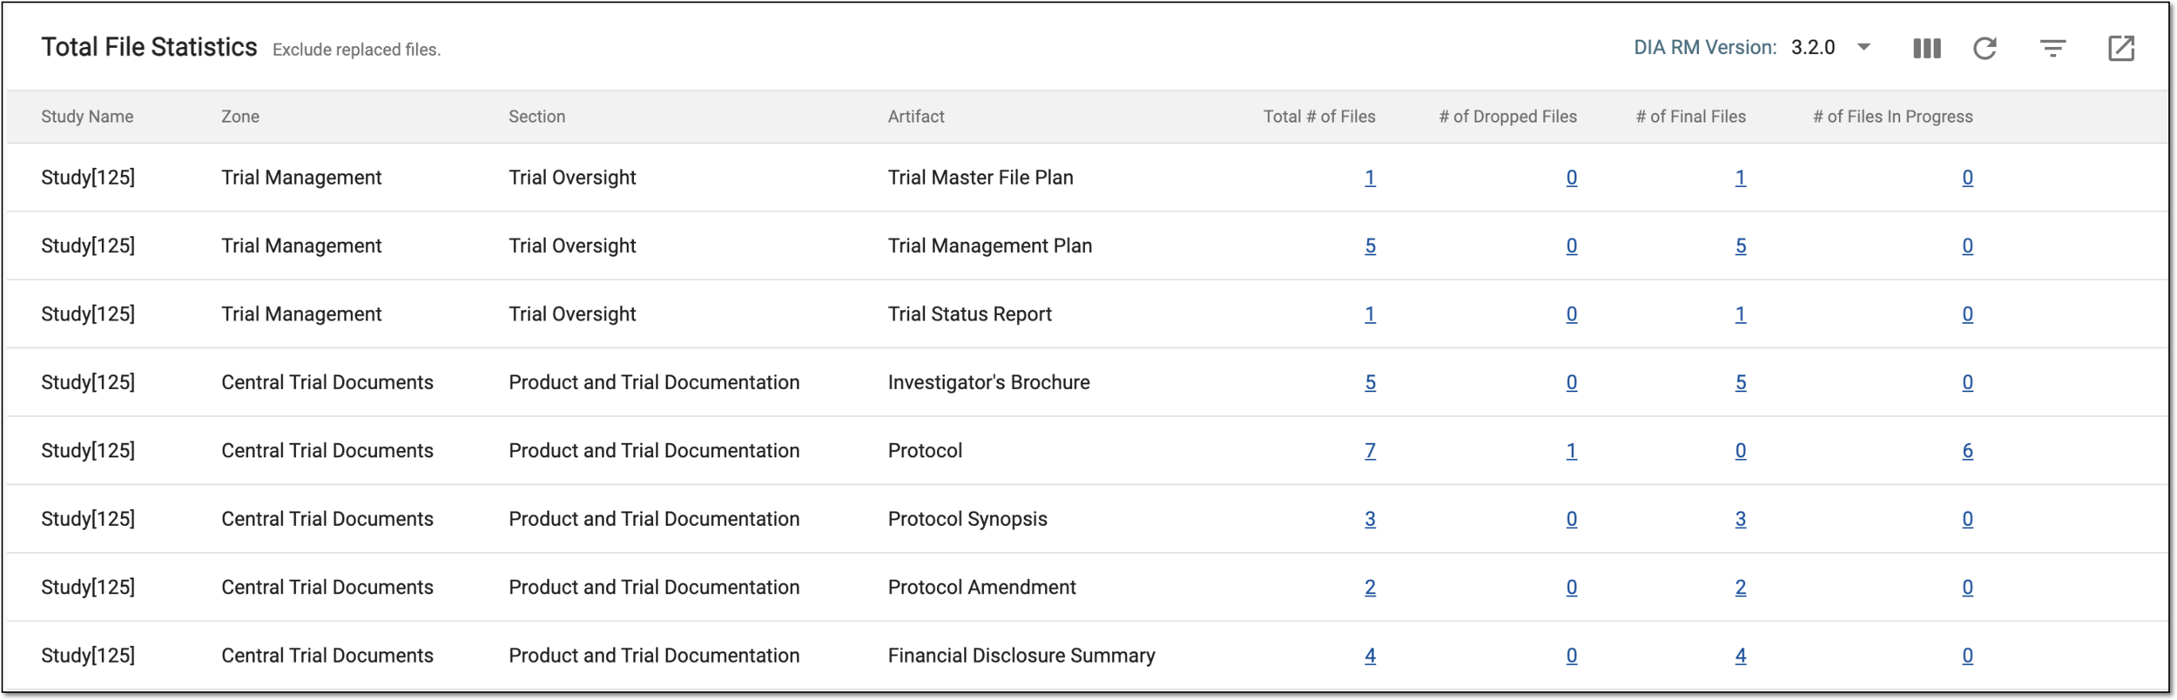
Task: Open final files link for Trial Master File Plan
Action: (x=1740, y=178)
